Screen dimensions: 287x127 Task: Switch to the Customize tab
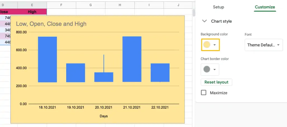[265, 7]
